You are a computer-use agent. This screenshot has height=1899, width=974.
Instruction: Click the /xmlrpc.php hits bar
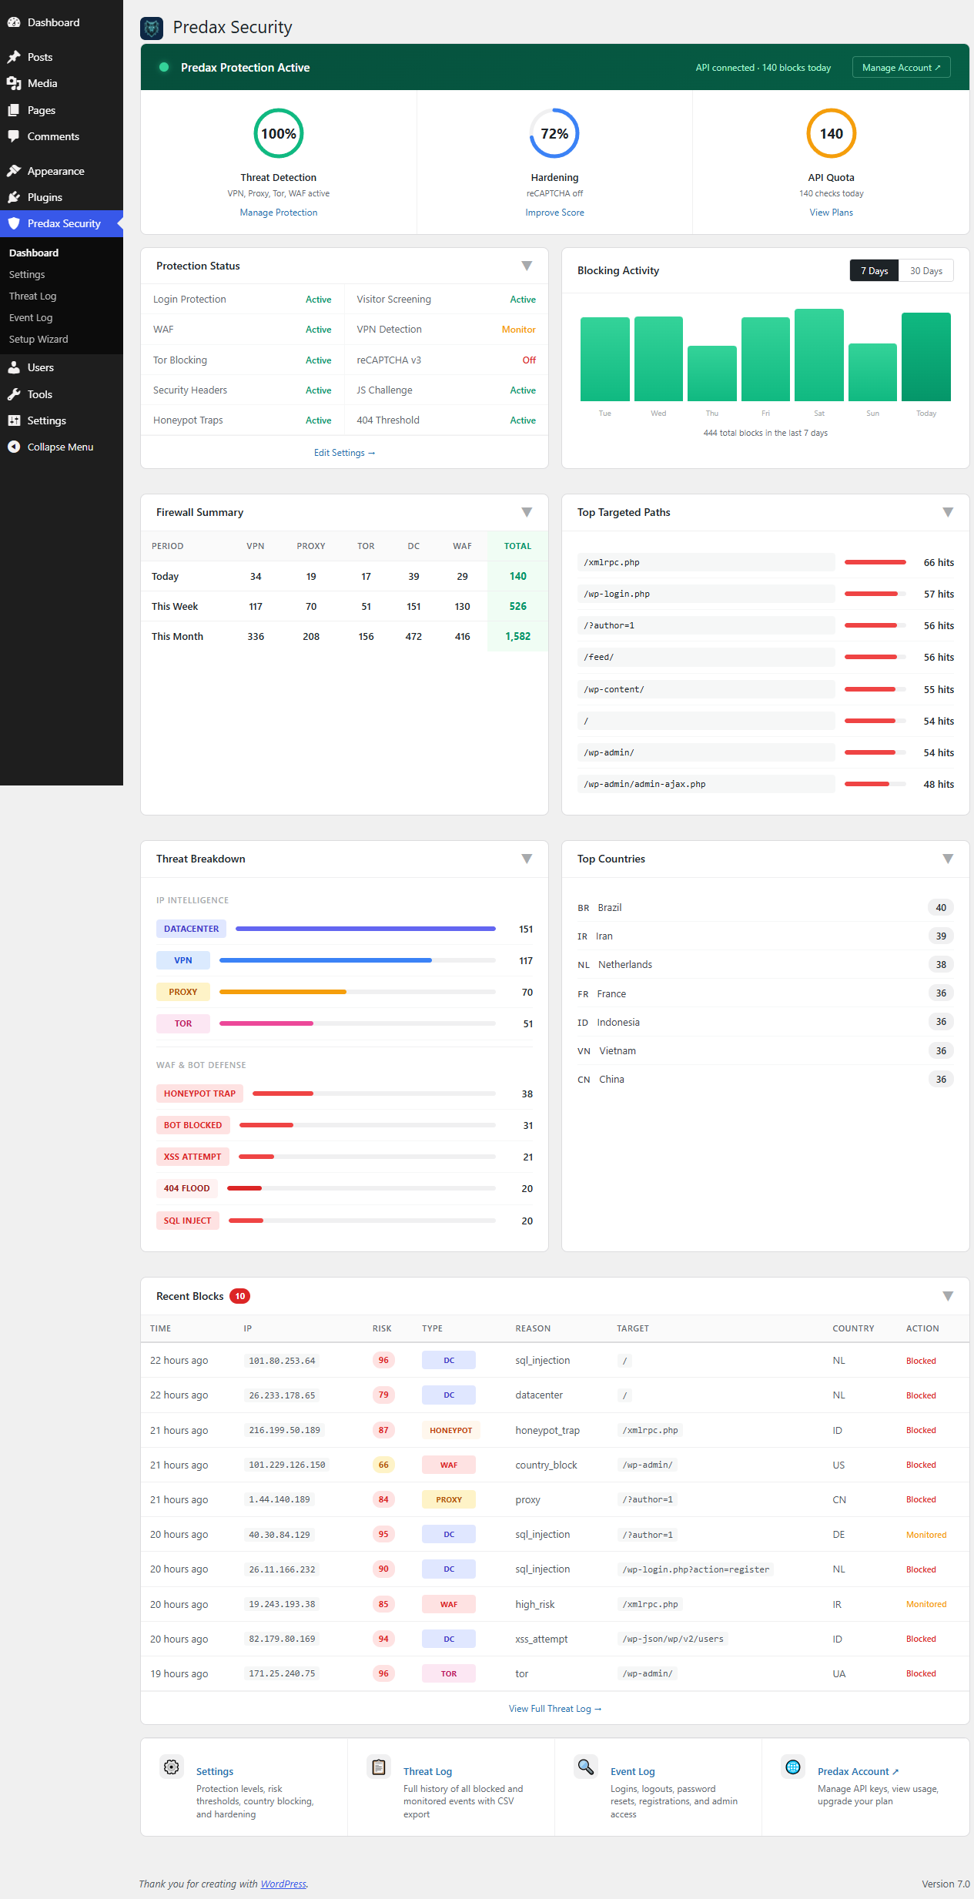(875, 562)
